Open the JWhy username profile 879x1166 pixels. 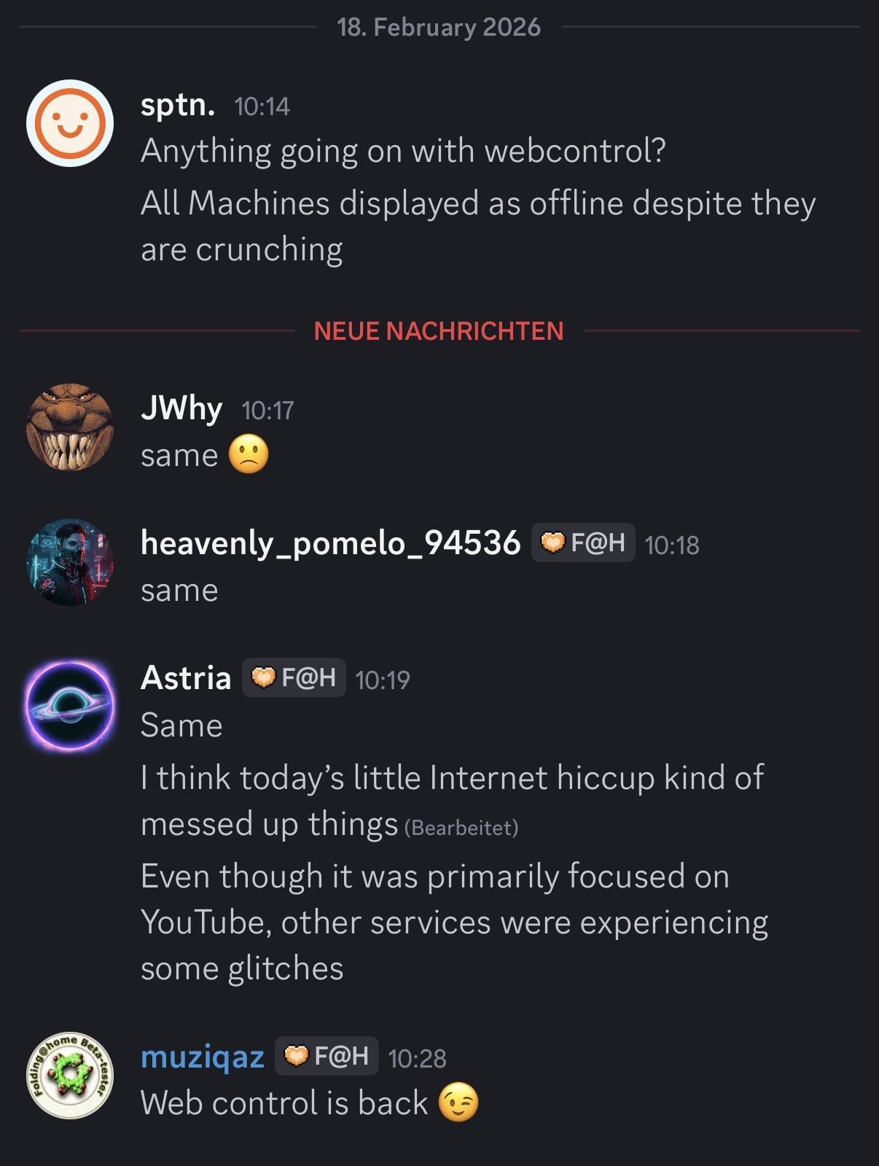[181, 408]
